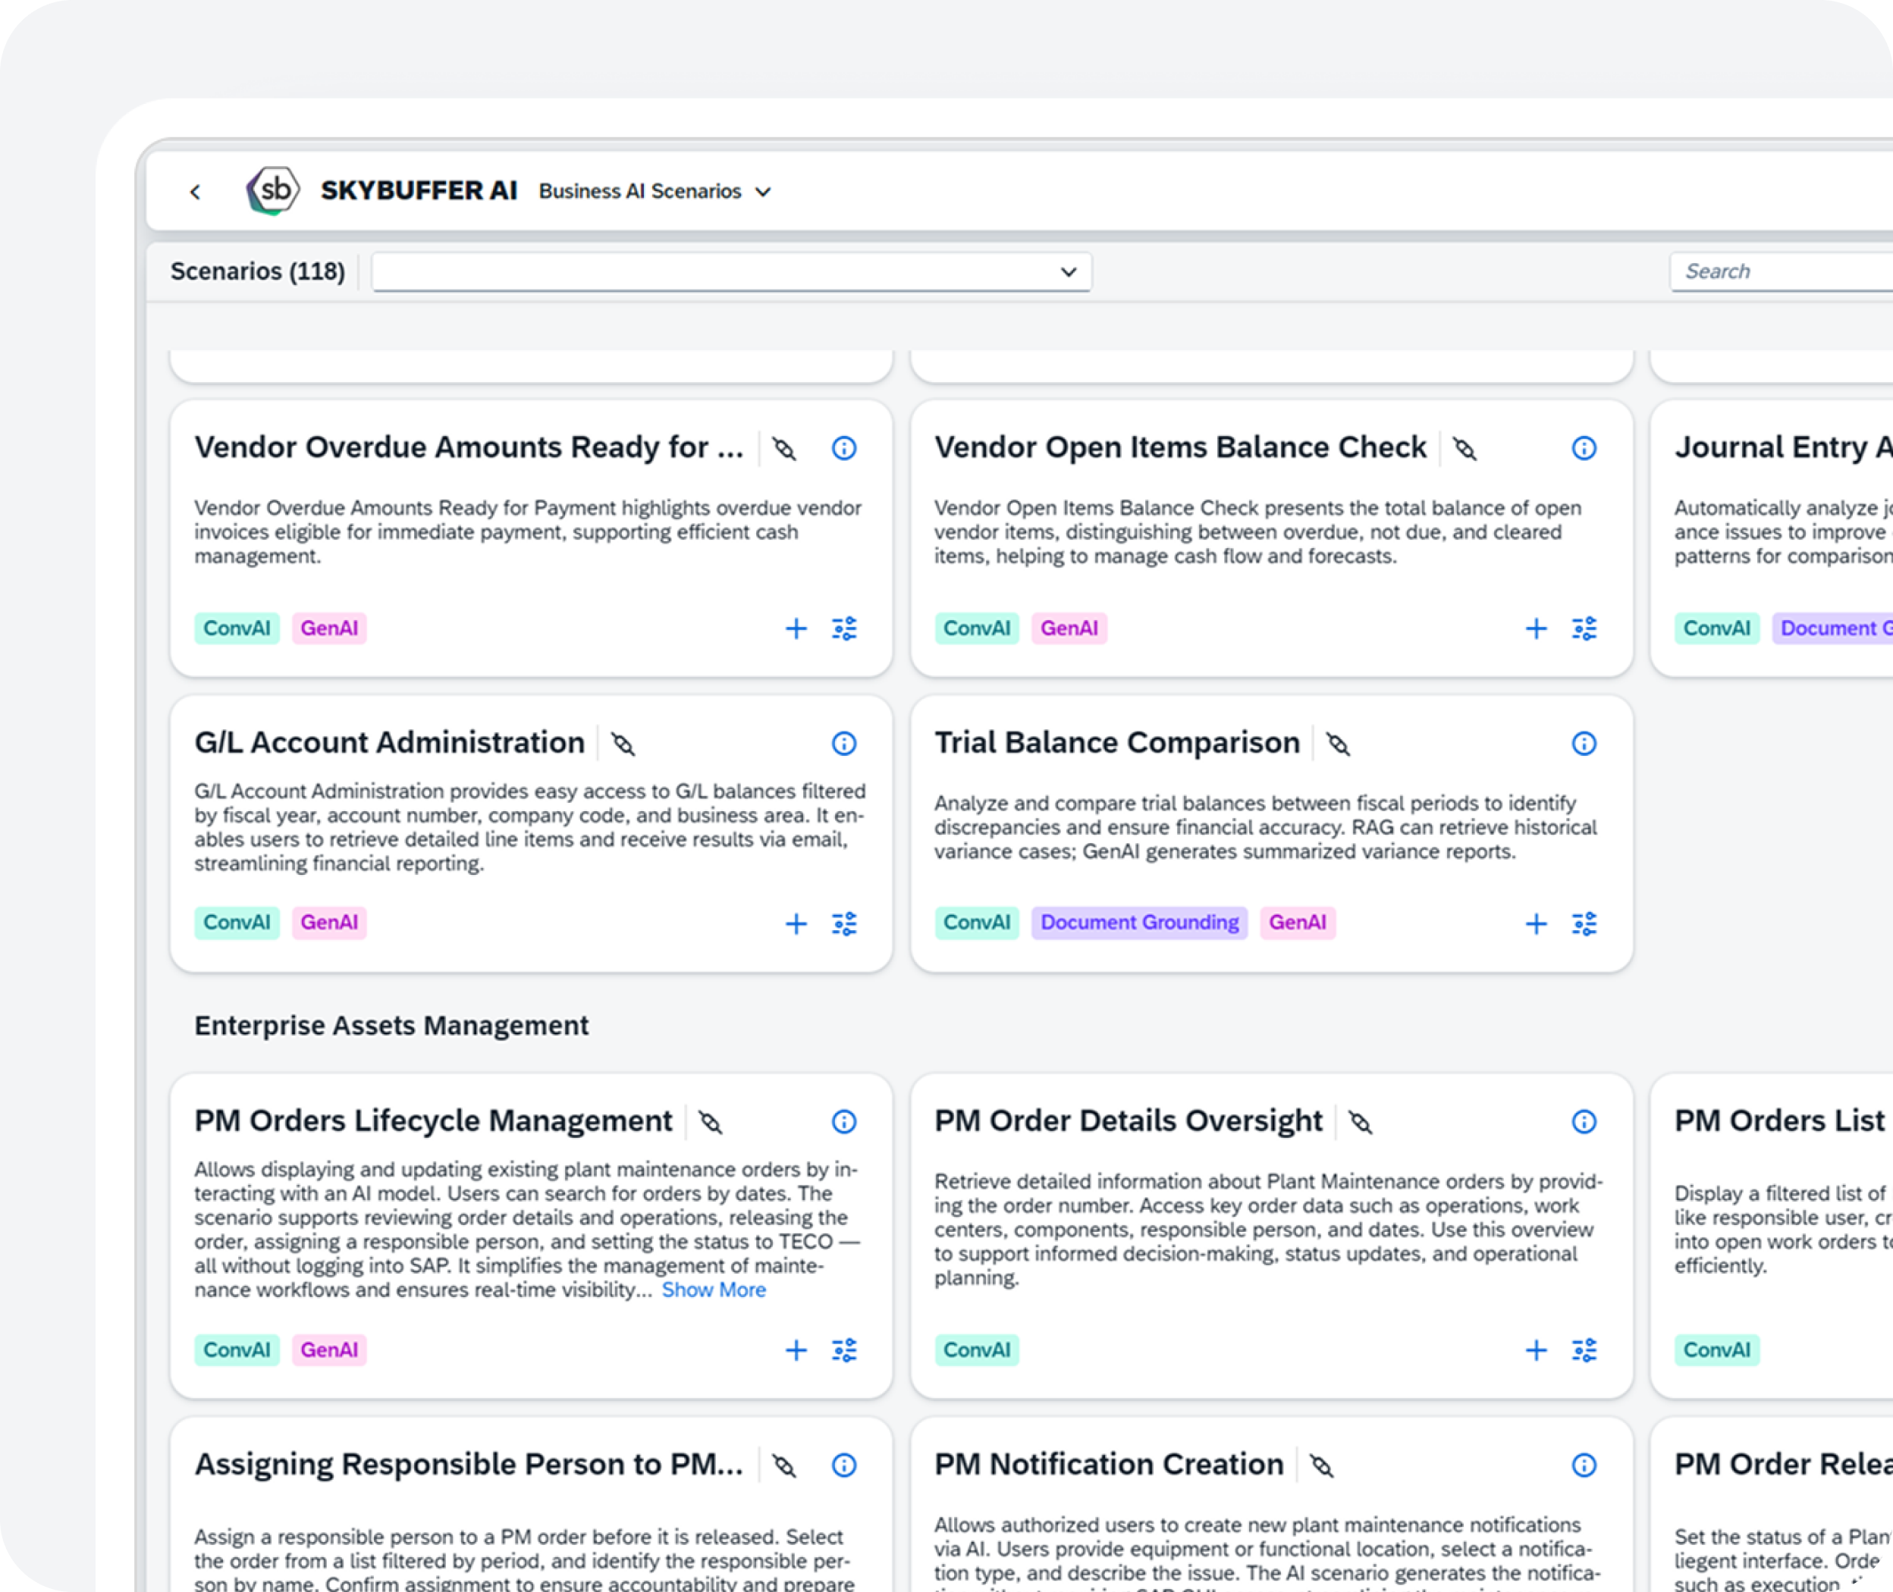Toggle link icon next to G/L Account Administration
The width and height of the screenshot is (1893, 1592).
tap(623, 744)
